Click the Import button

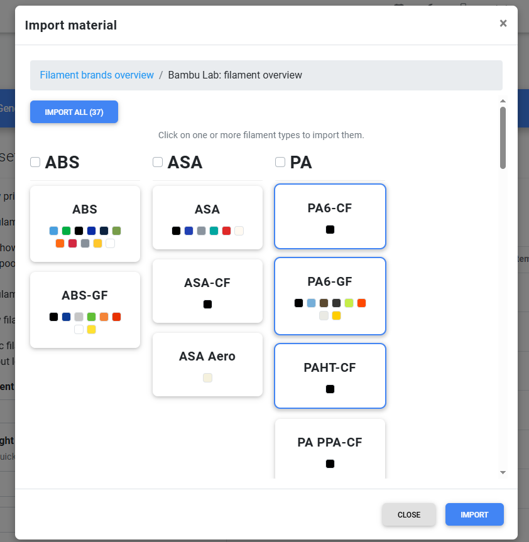474,514
